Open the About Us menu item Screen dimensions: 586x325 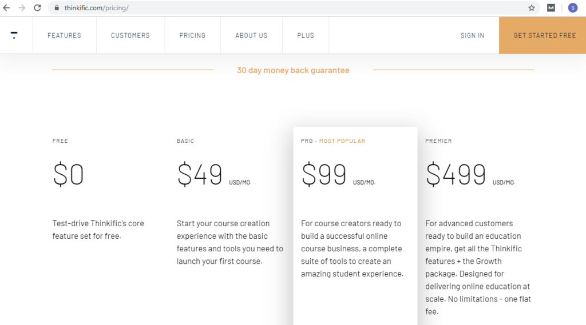[252, 35]
